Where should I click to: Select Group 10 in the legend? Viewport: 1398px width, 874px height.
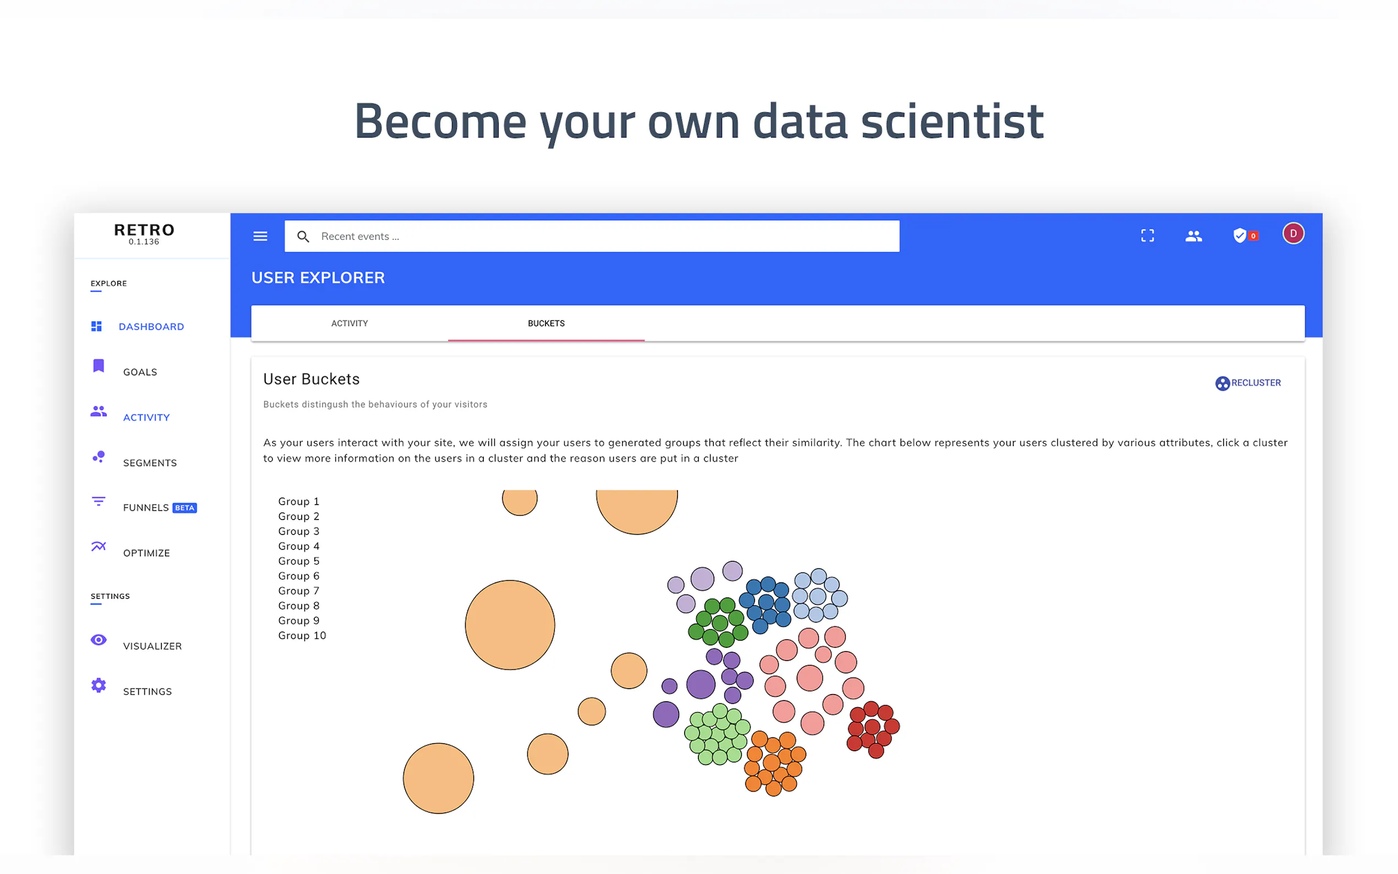(302, 635)
